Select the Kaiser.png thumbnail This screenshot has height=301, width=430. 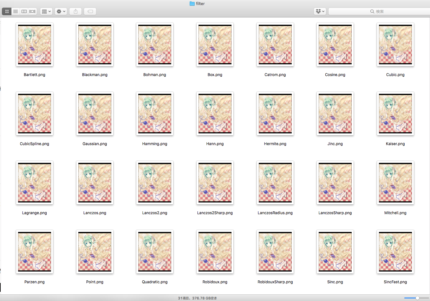(395, 113)
